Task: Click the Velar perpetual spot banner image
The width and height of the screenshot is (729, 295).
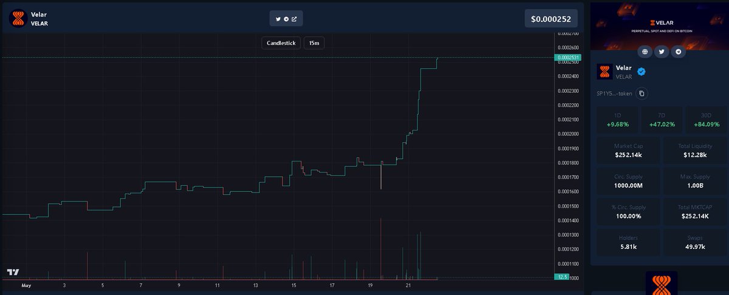Action: pyautogui.click(x=661, y=26)
